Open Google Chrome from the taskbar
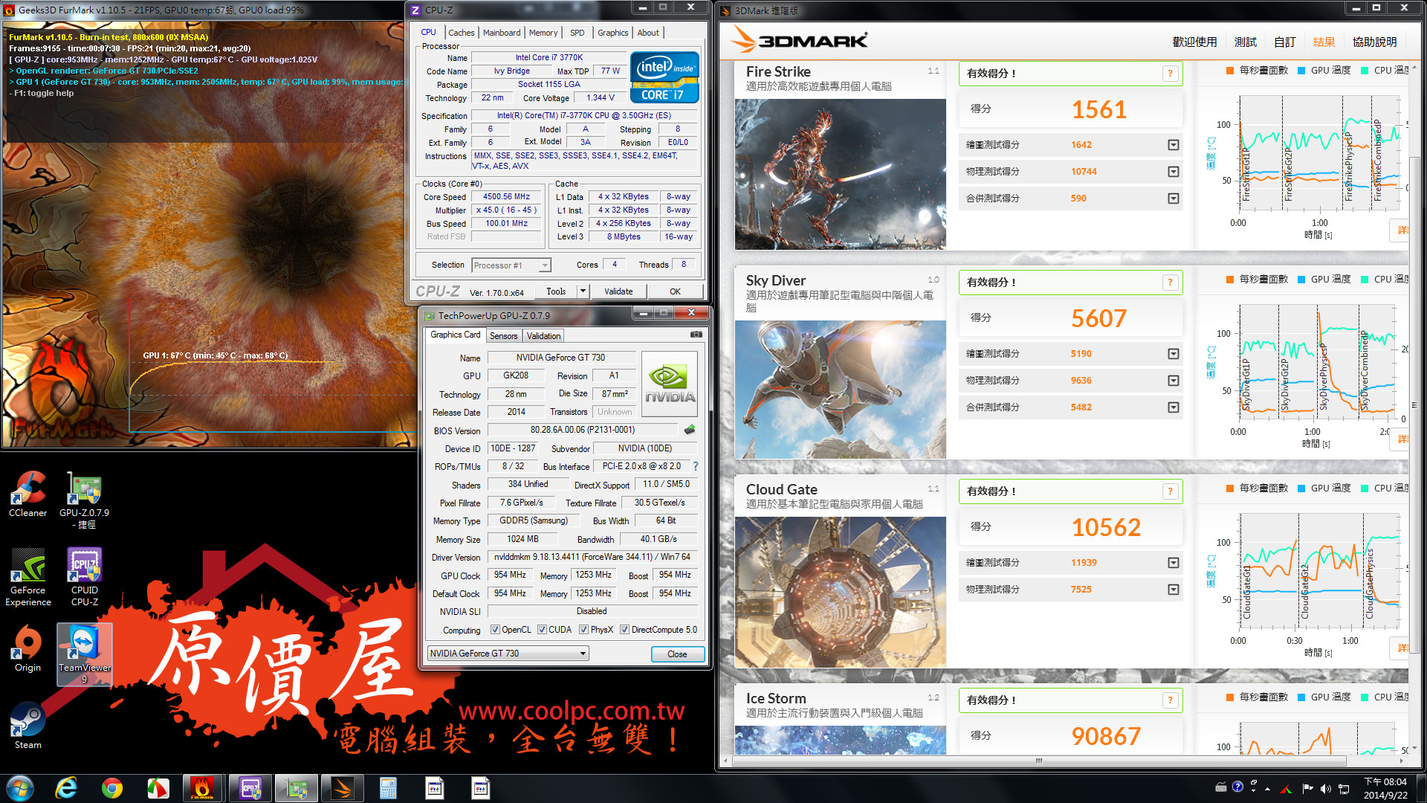This screenshot has width=1427, height=803. coord(112,788)
